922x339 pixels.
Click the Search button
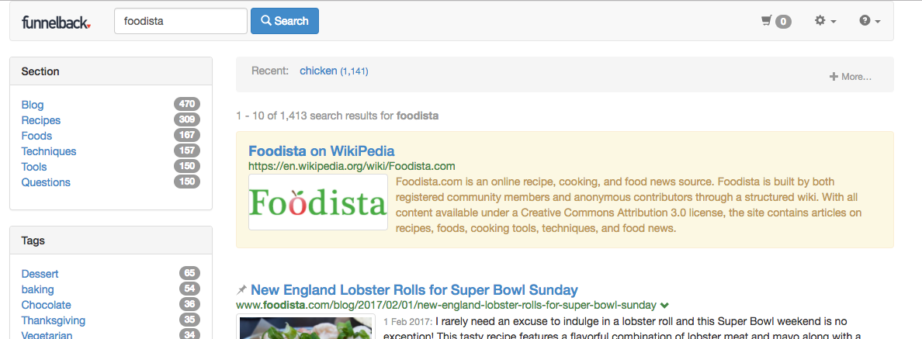pyautogui.click(x=285, y=21)
